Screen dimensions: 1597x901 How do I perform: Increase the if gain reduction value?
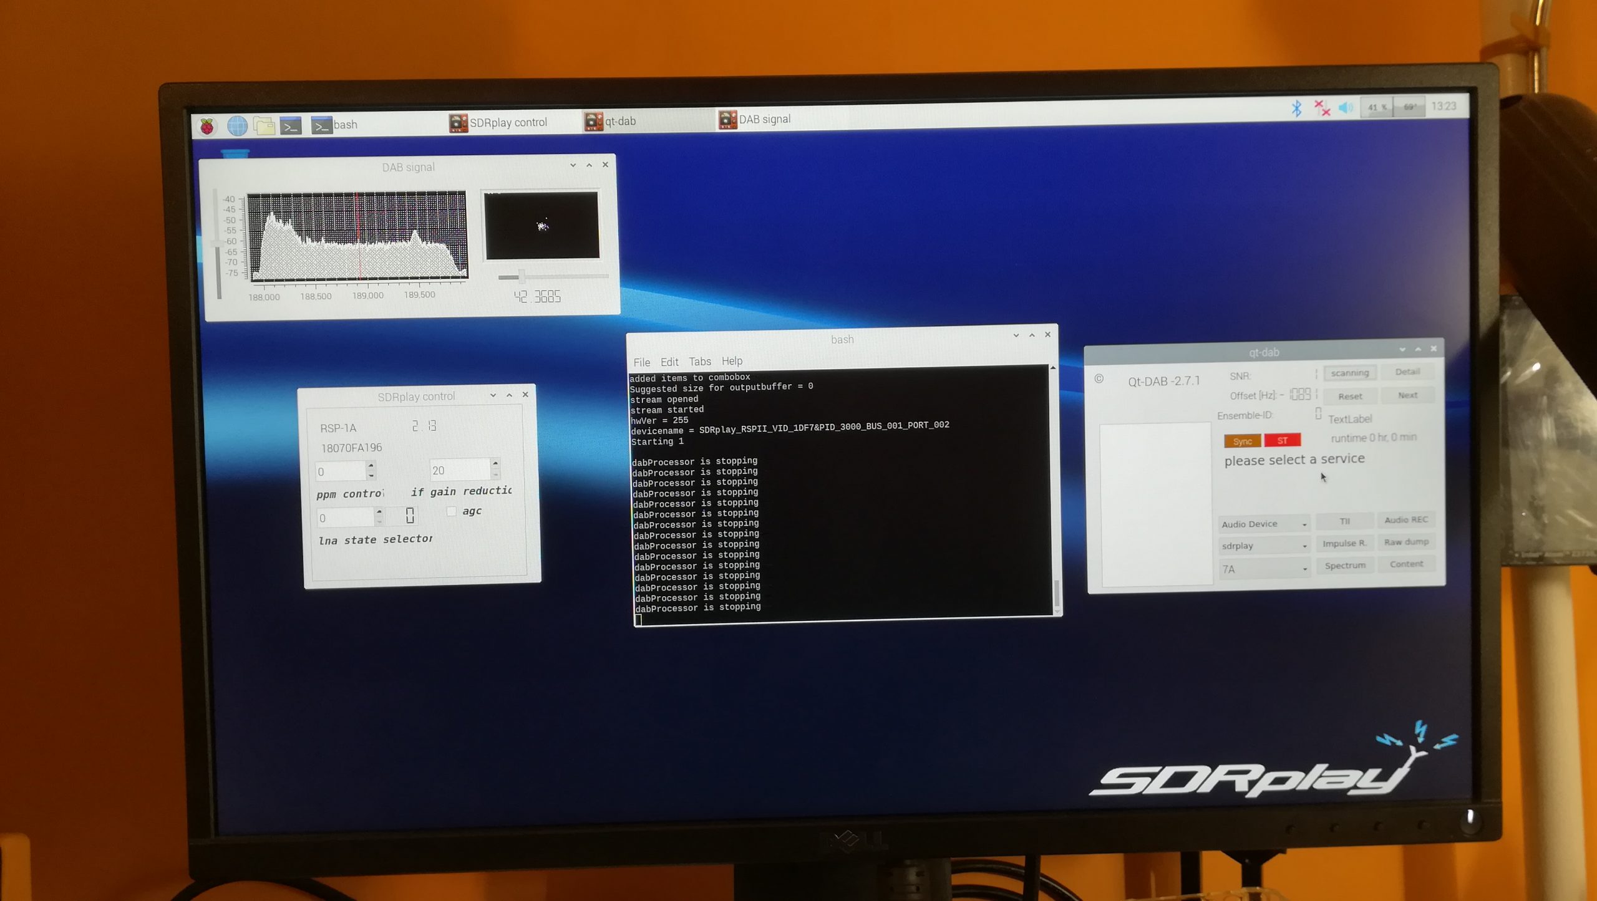click(495, 463)
